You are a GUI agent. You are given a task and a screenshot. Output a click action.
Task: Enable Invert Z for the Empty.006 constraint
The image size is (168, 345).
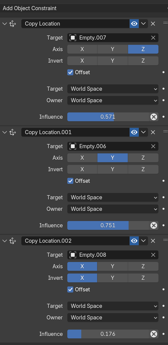[x=143, y=169]
